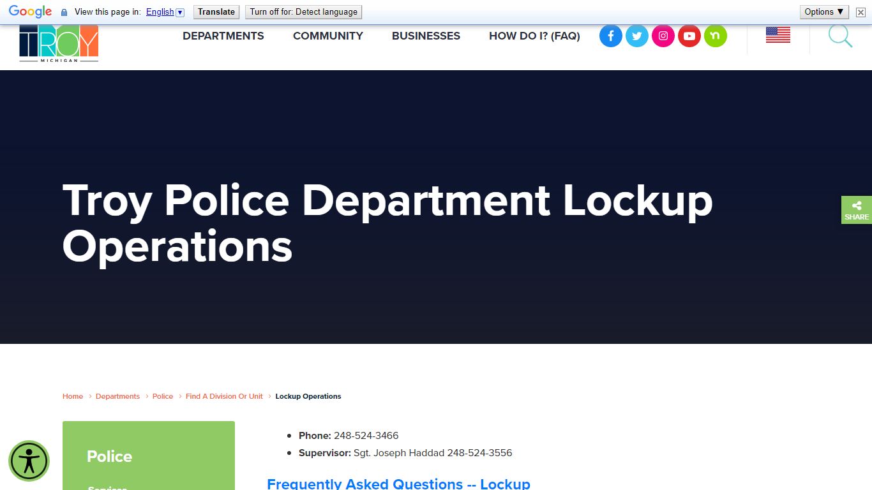Go to Police breadcrumb link
This screenshot has height=490, width=872.
click(163, 396)
